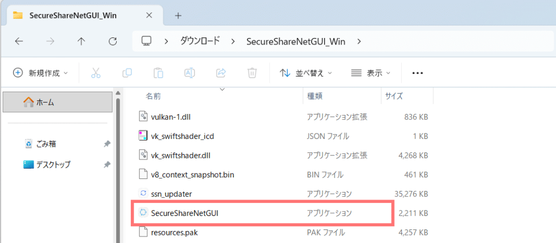
Task: Open the 新規作成 dropdown
Action: click(x=41, y=73)
